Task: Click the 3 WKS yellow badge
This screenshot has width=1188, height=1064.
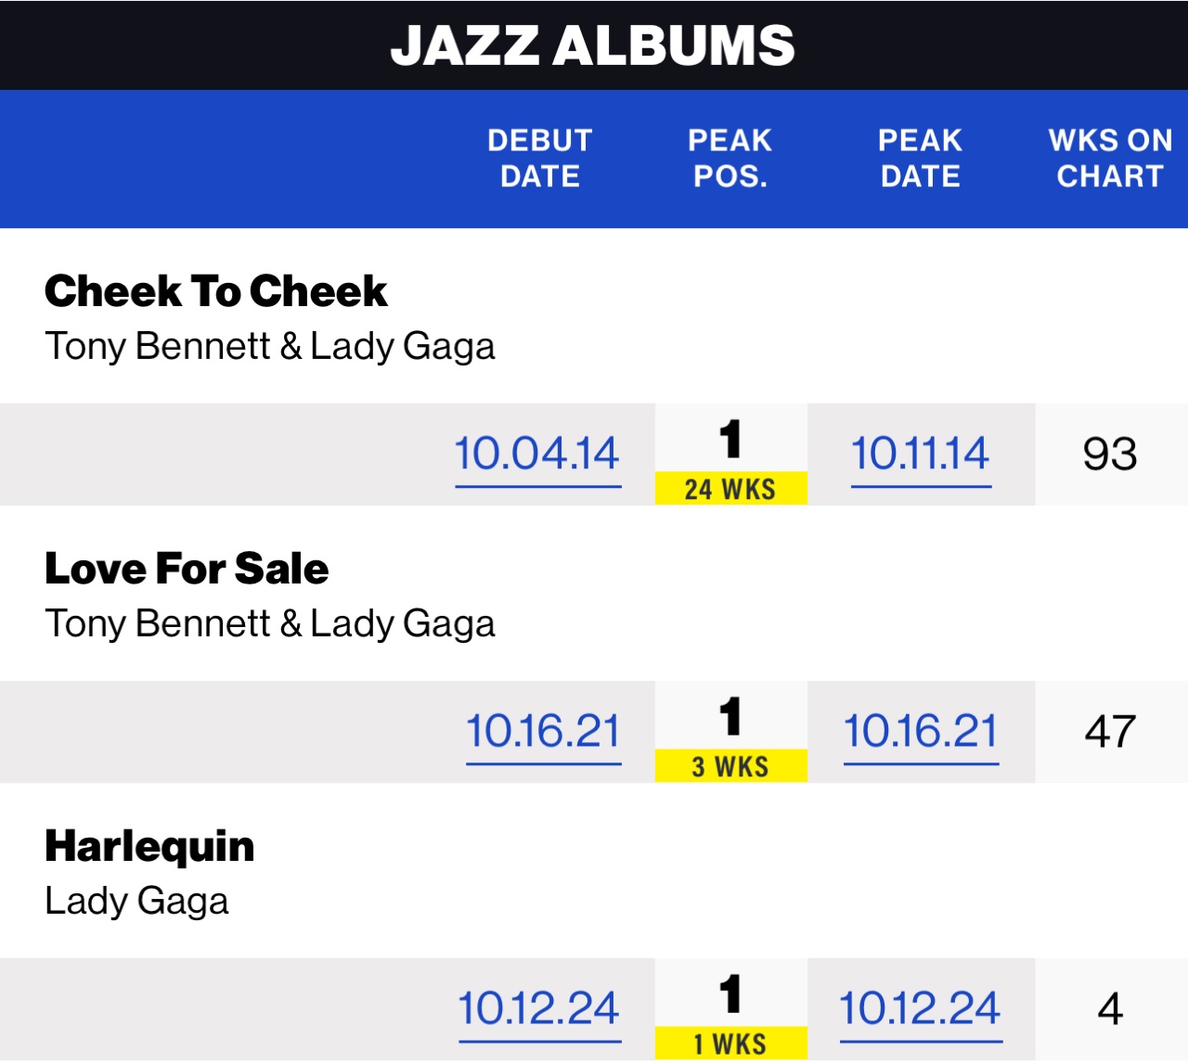Action: pyautogui.click(x=730, y=767)
